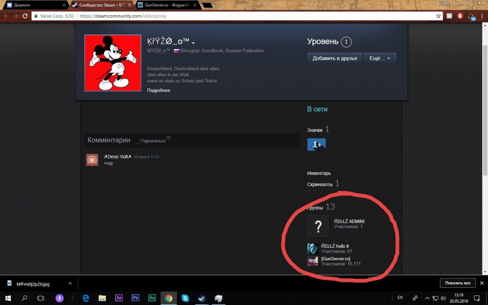This screenshot has width=488, height=305.
Task: Open the Подробнее profile details link
Action: (158, 90)
